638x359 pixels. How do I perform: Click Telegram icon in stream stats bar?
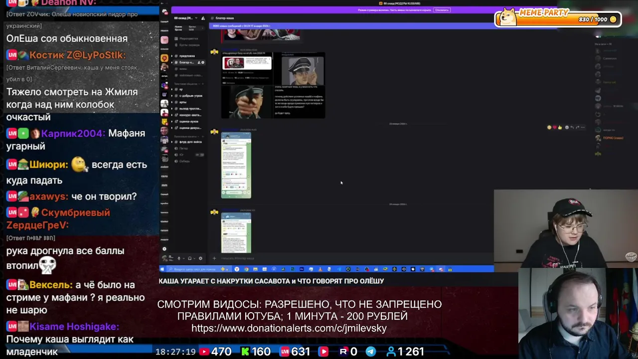(x=371, y=352)
